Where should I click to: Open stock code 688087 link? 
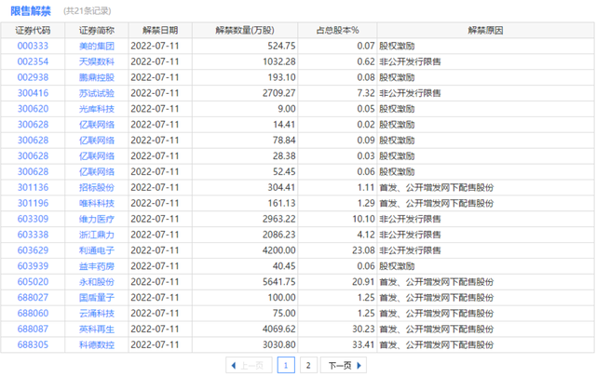pos(33,330)
